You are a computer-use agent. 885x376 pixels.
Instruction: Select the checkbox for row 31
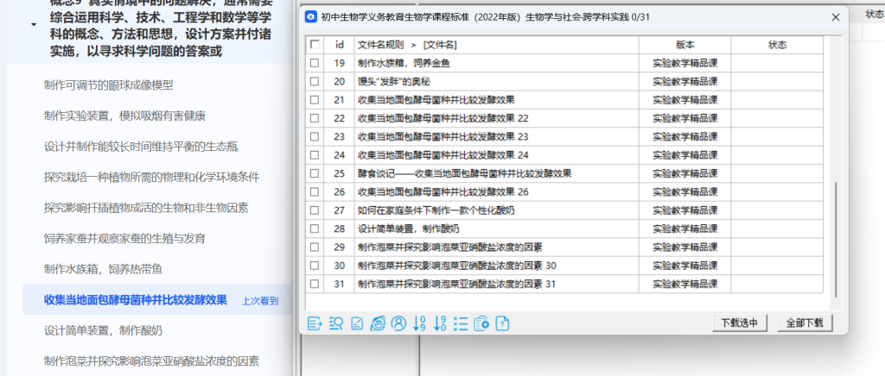(315, 284)
